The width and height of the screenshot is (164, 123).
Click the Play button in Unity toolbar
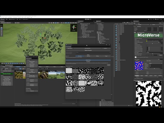tap(86, 19)
